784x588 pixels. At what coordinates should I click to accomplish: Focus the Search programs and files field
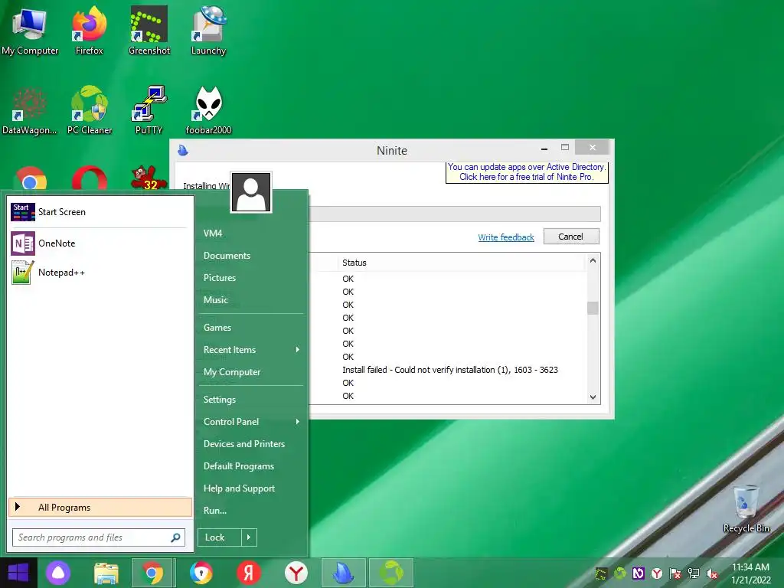[99, 537]
